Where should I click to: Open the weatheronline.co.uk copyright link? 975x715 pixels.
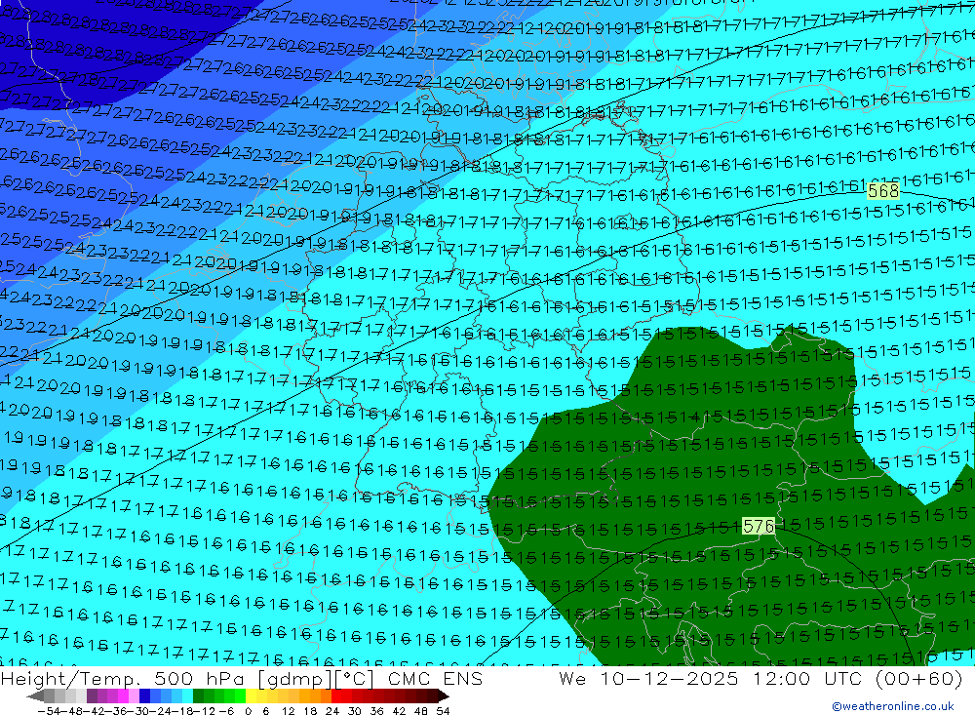892,706
